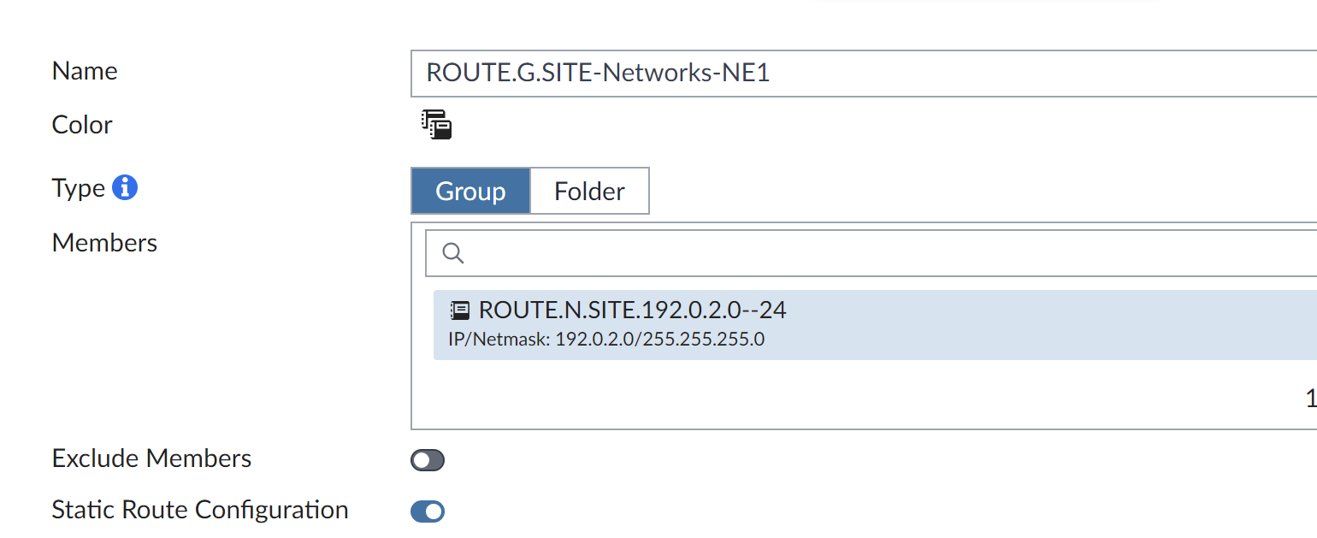Select the Group type option

tap(470, 191)
